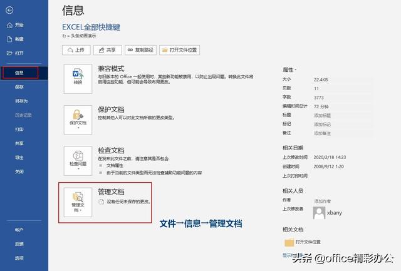Select 新建 in the sidebar
The image size is (401, 271).
coord(19,39)
